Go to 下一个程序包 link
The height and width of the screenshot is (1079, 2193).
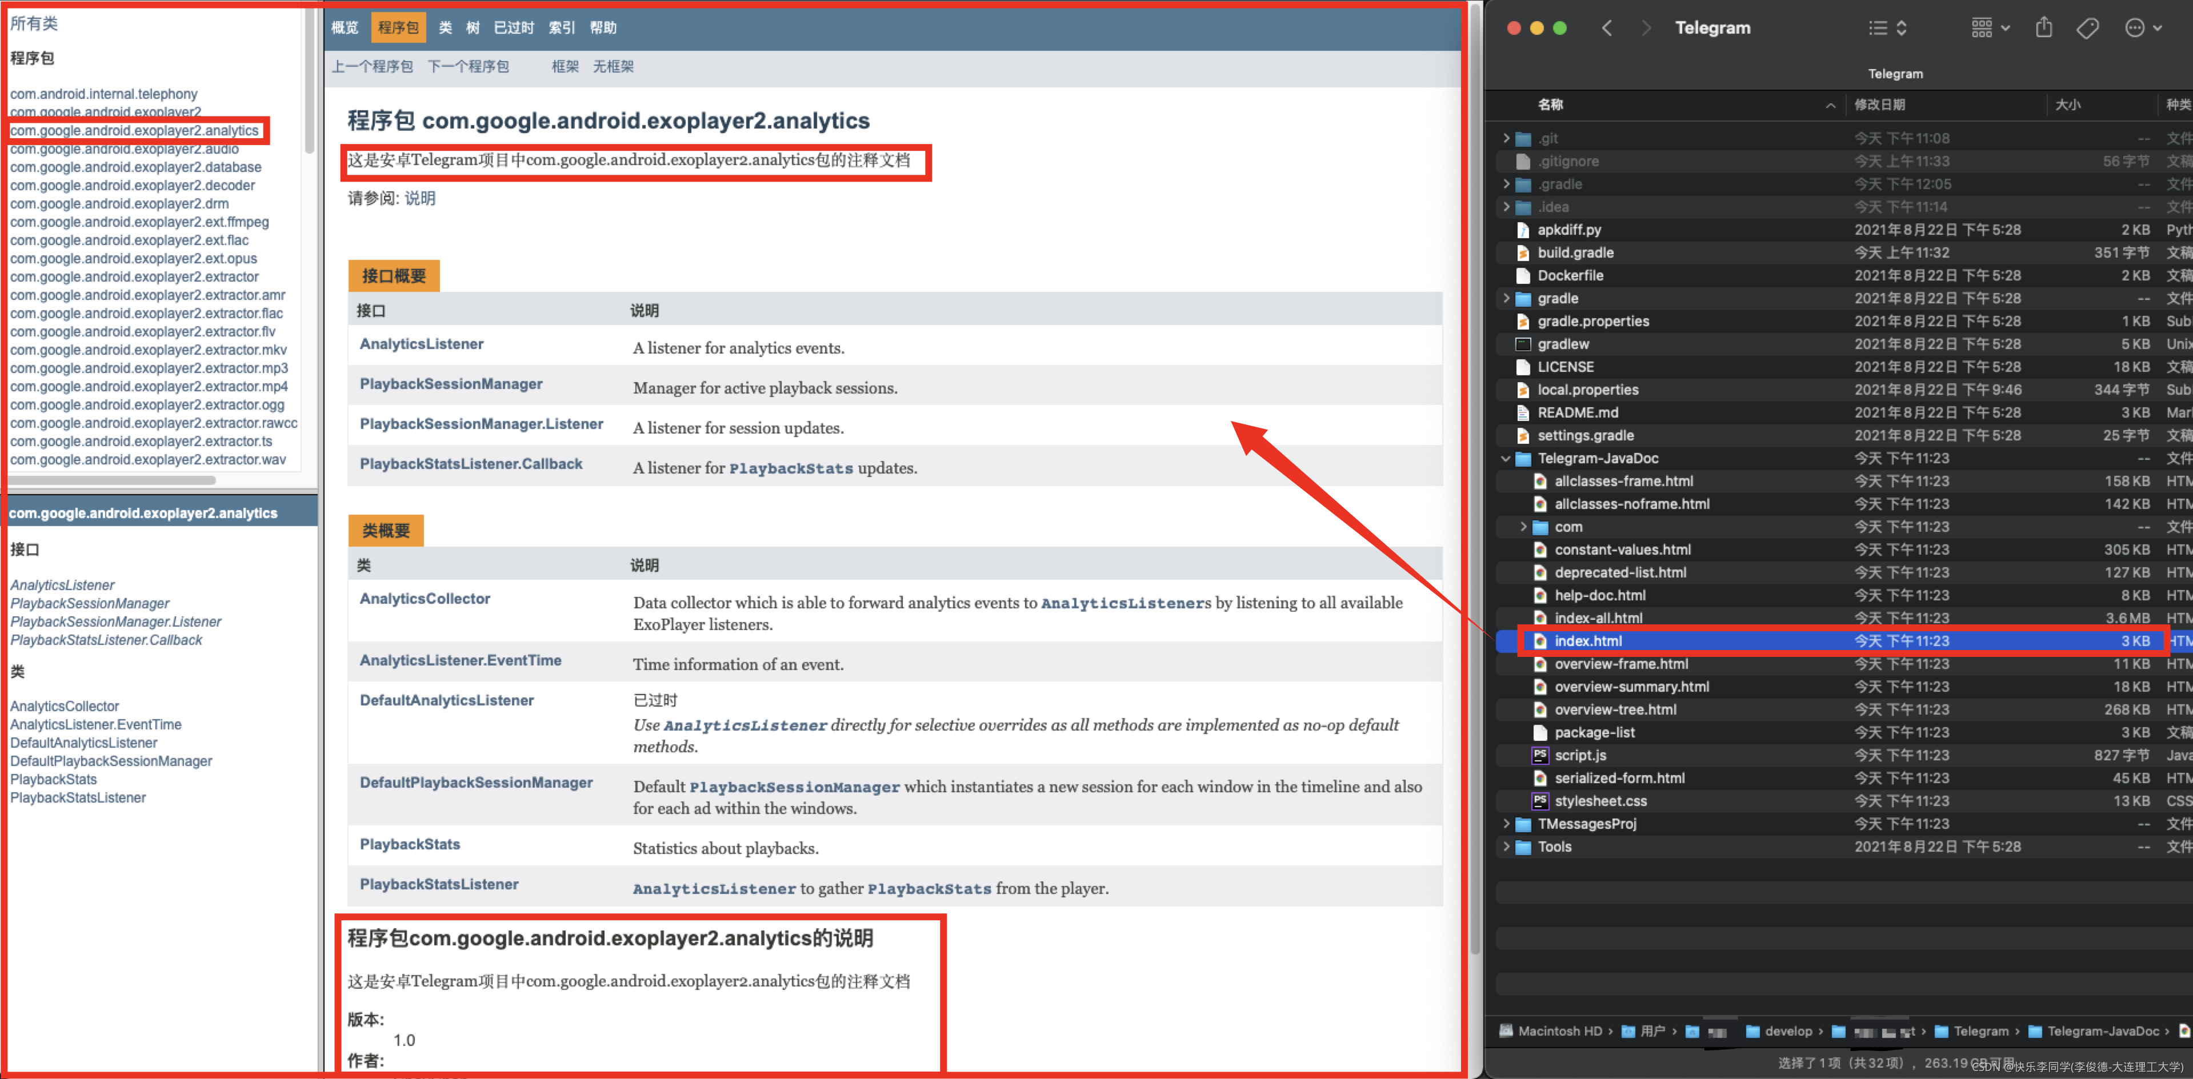[468, 66]
